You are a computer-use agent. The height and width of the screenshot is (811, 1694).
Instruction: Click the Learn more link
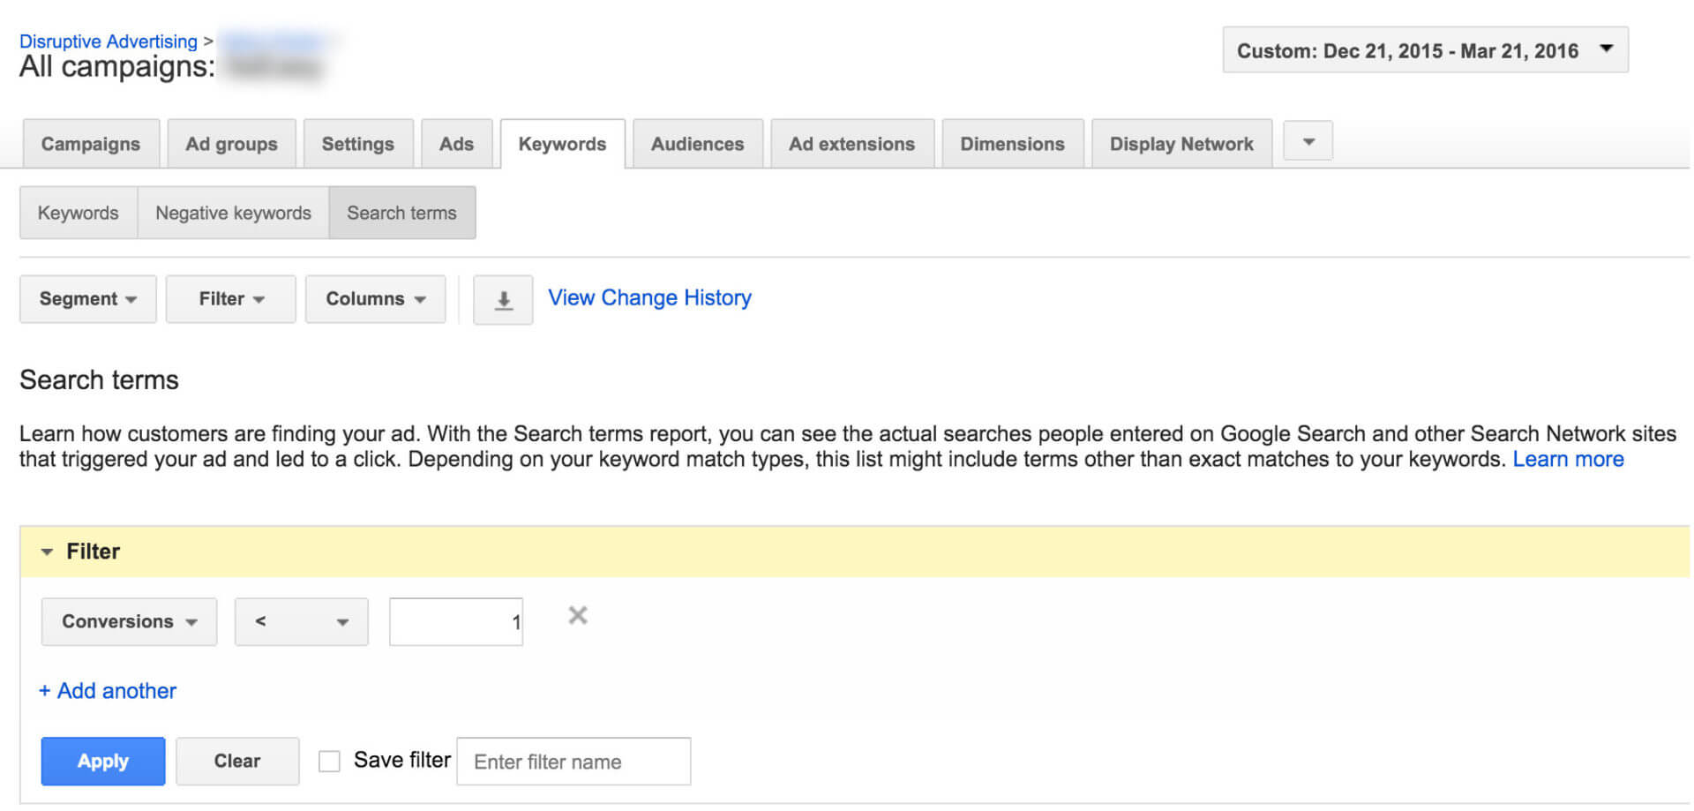pyautogui.click(x=1568, y=459)
